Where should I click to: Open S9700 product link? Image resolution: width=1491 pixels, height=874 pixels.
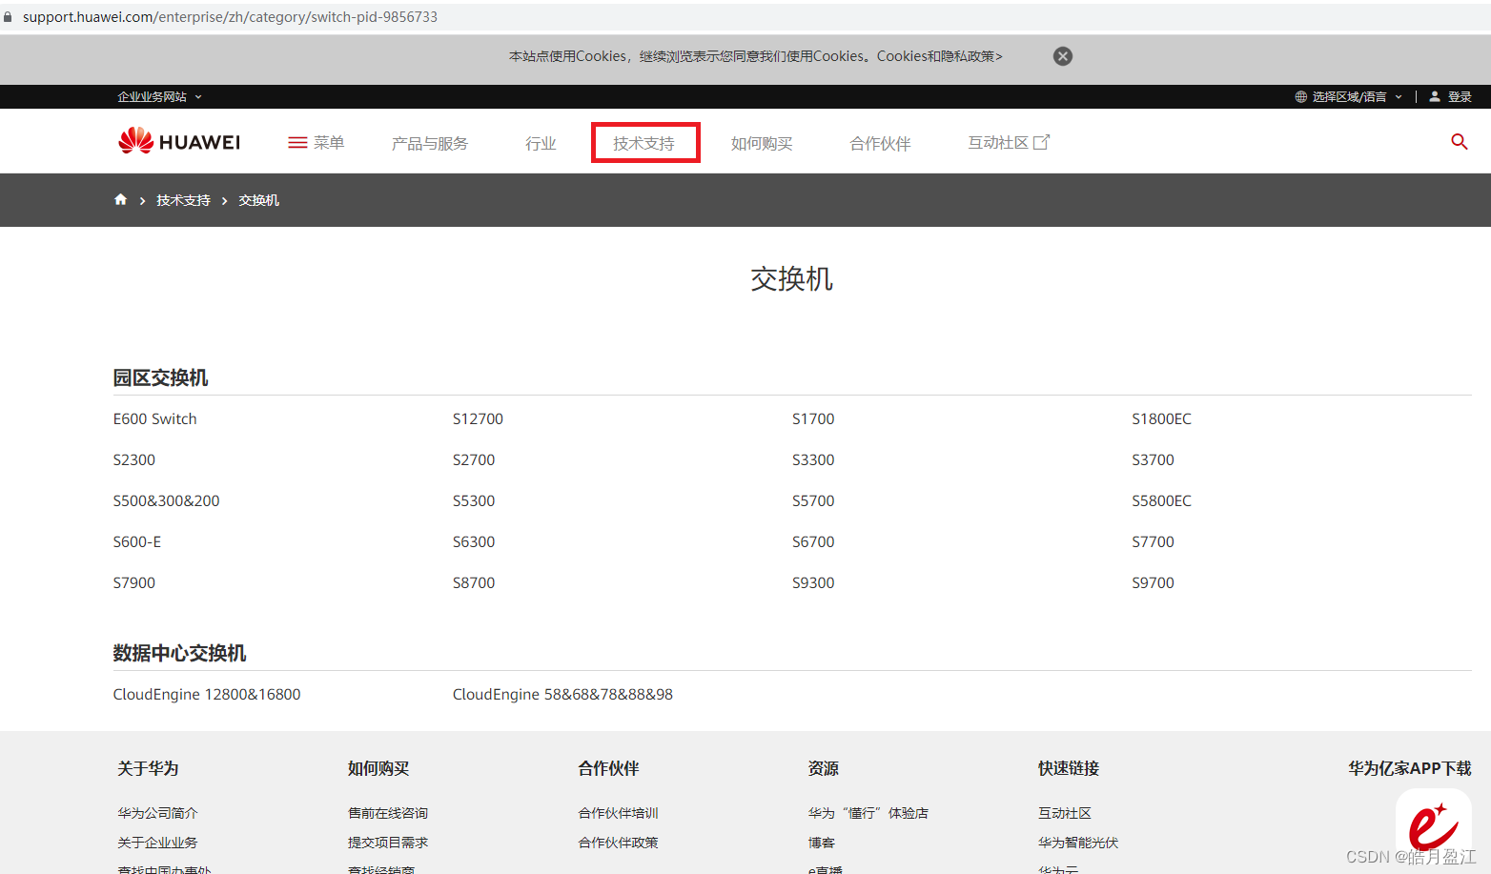[1153, 582]
